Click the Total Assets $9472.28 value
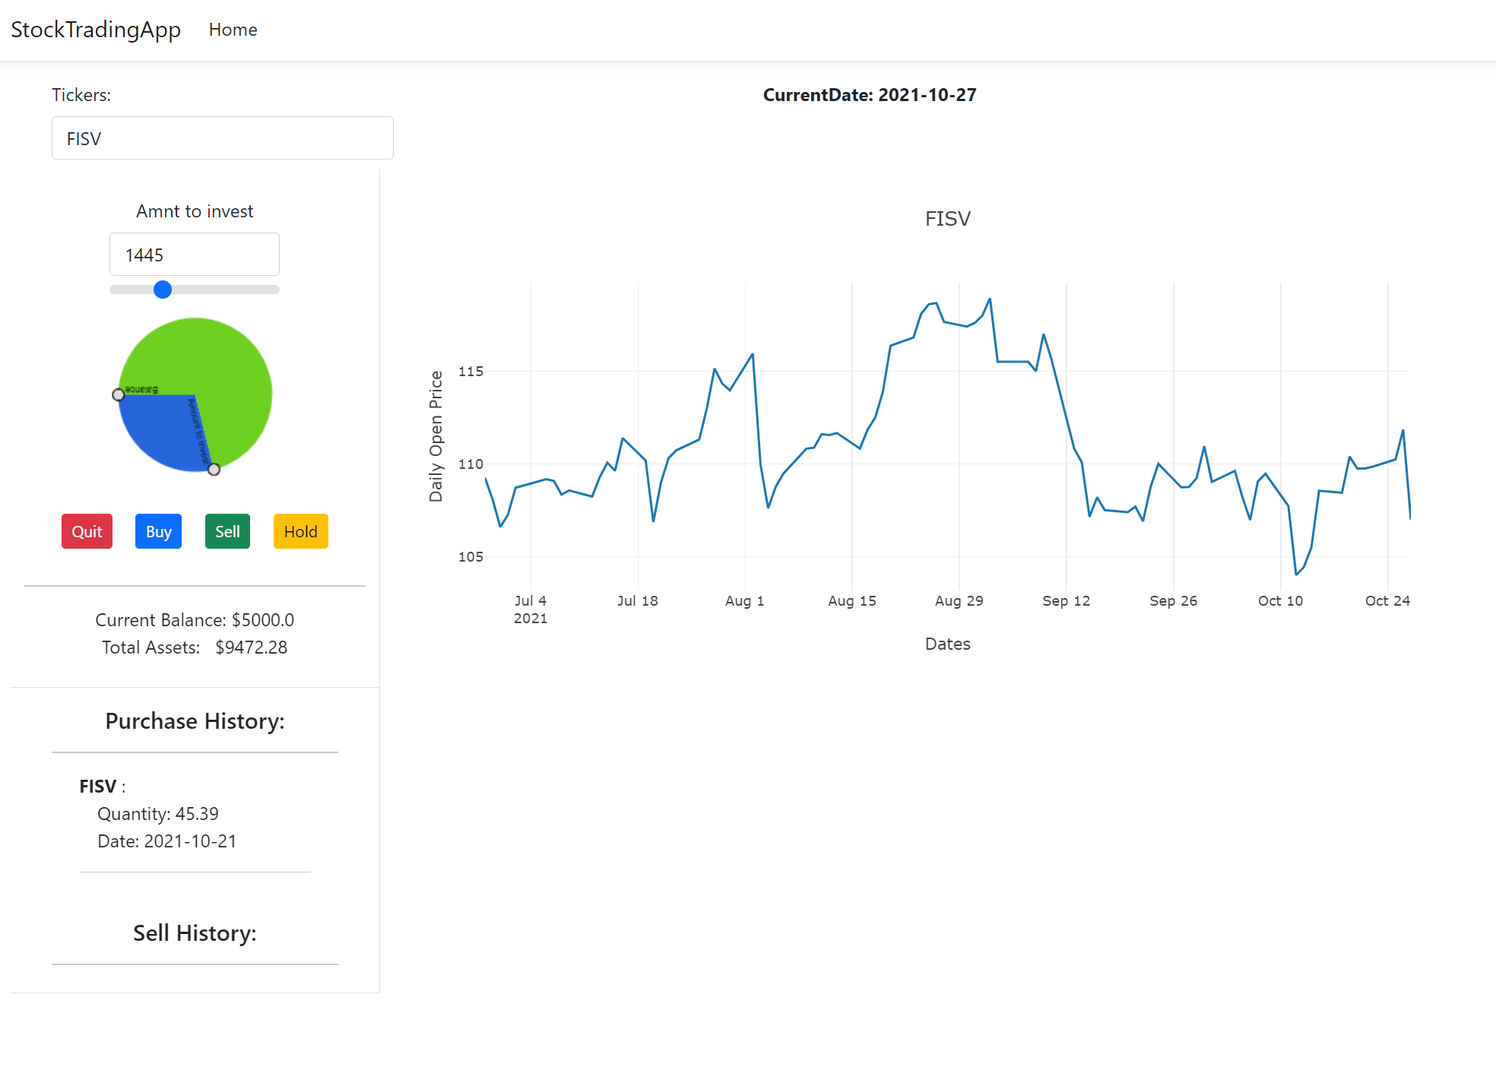The width and height of the screenshot is (1496, 1086). click(252, 647)
